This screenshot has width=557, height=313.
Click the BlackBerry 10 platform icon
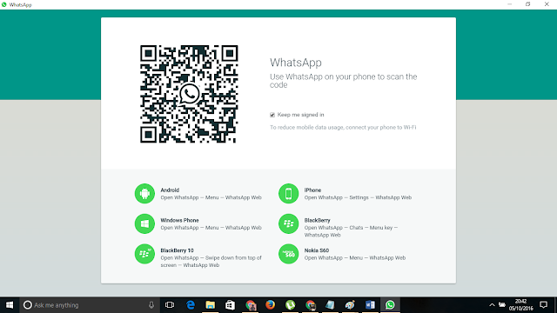coord(144,254)
